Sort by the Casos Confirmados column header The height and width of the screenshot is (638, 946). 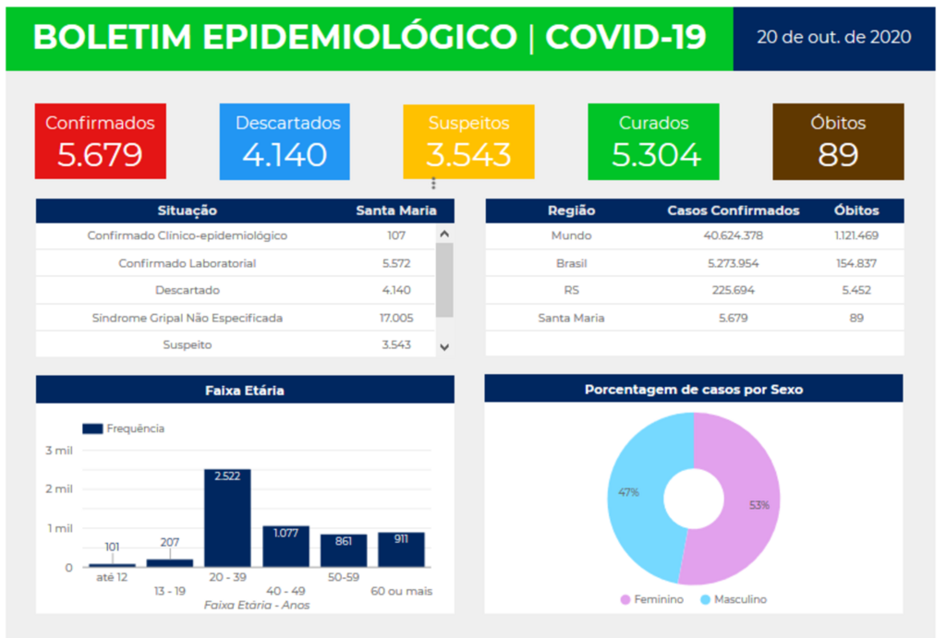(x=733, y=211)
